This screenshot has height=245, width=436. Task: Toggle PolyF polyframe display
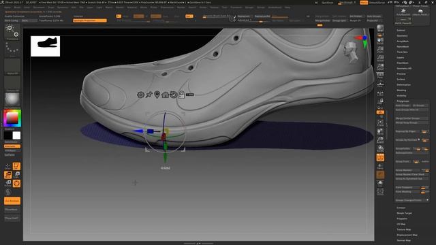click(380, 157)
